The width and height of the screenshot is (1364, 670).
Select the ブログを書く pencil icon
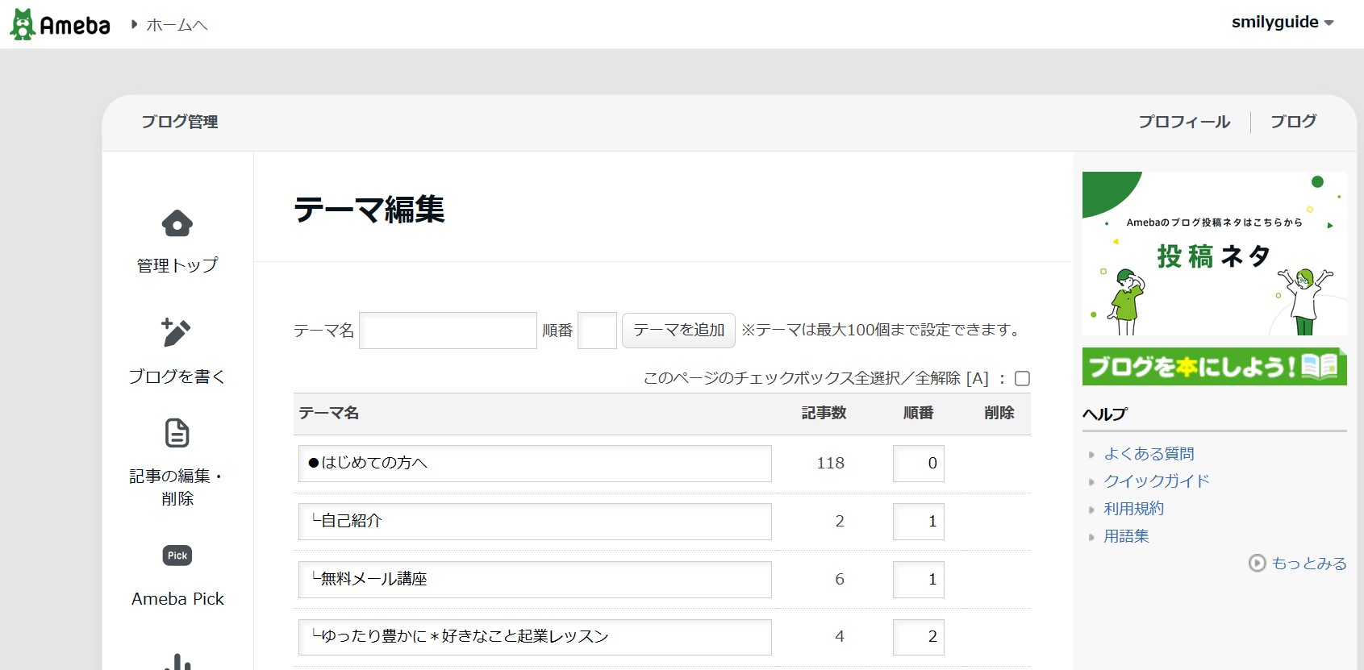[177, 332]
